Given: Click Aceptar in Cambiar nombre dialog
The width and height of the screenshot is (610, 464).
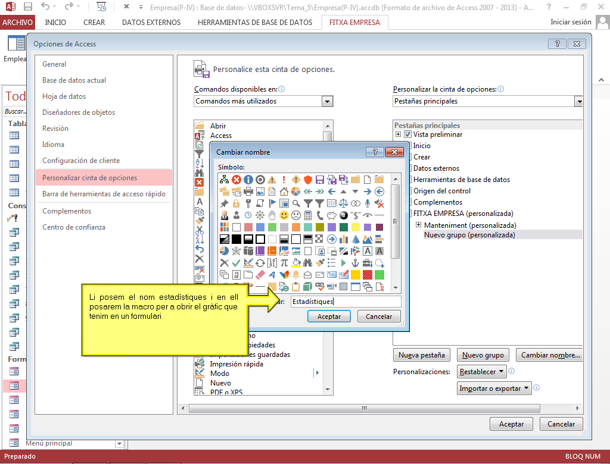Looking at the screenshot, I should coord(329,316).
